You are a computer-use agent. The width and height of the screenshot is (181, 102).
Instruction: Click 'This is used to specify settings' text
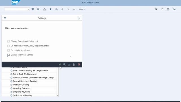pyautogui.click(x=17, y=28)
